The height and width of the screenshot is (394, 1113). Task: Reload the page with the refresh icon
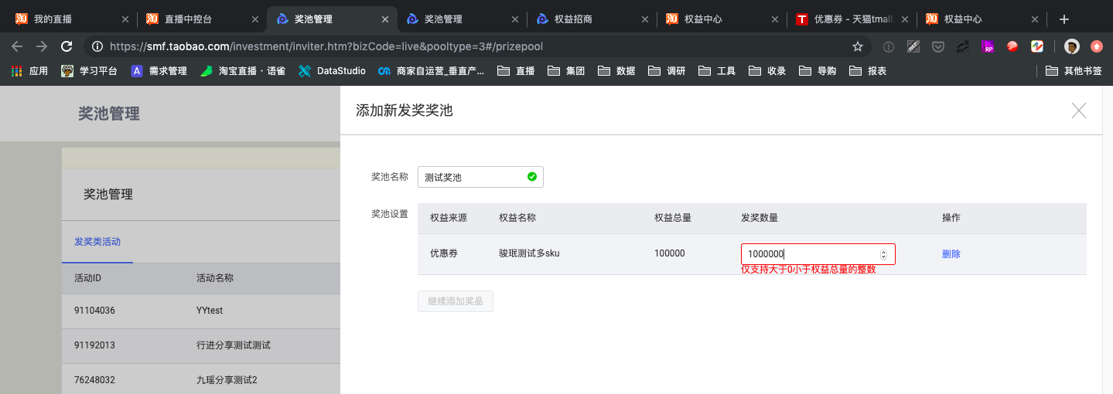tap(67, 46)
